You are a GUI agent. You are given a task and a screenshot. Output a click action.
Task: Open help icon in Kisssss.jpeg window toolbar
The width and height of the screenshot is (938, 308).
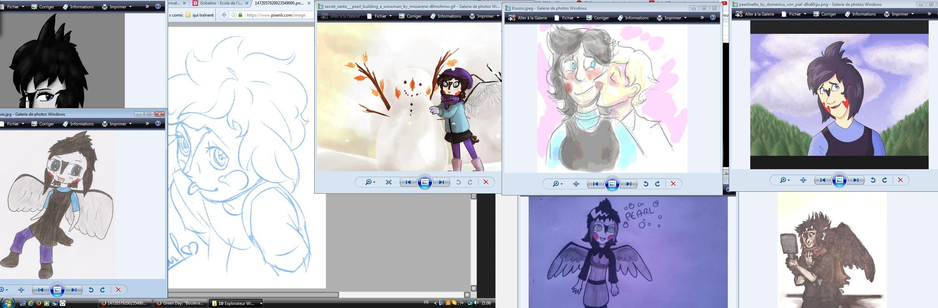713,18
